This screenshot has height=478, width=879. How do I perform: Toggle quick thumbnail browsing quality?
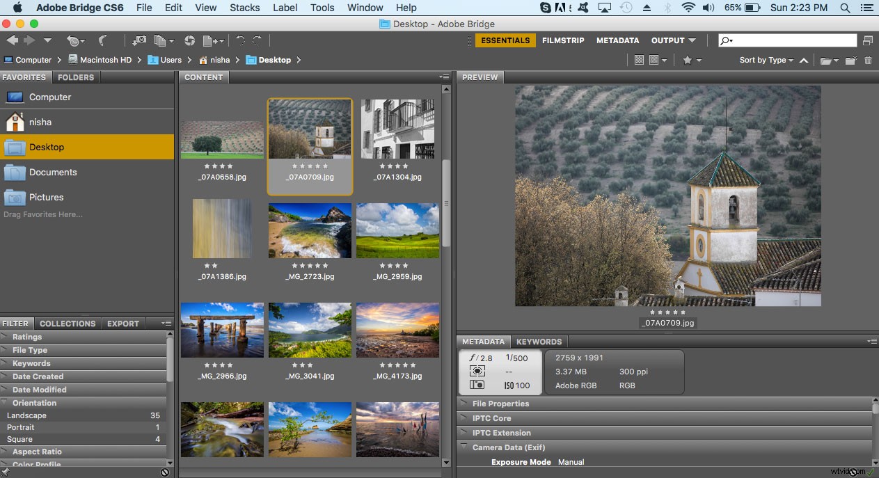coord(639,60)
